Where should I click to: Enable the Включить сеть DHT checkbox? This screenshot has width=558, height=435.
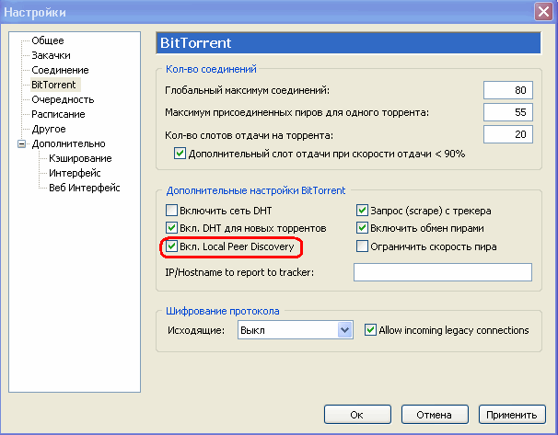[171, 211]
